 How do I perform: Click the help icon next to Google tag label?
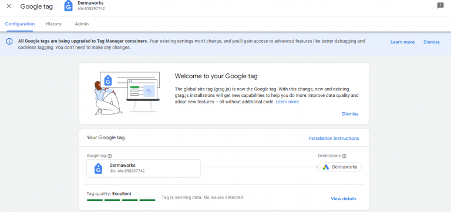pos(110,156)
